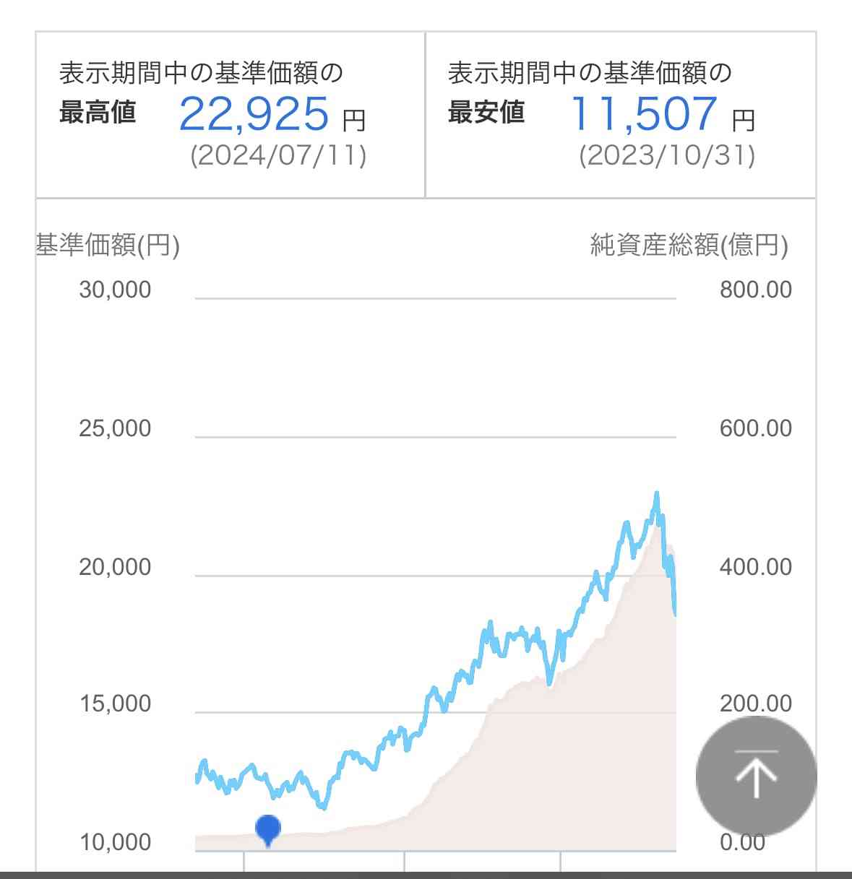Click the lowest dip of the blue line
Screen dimensions: 852x879
click(x=323, y=807)
